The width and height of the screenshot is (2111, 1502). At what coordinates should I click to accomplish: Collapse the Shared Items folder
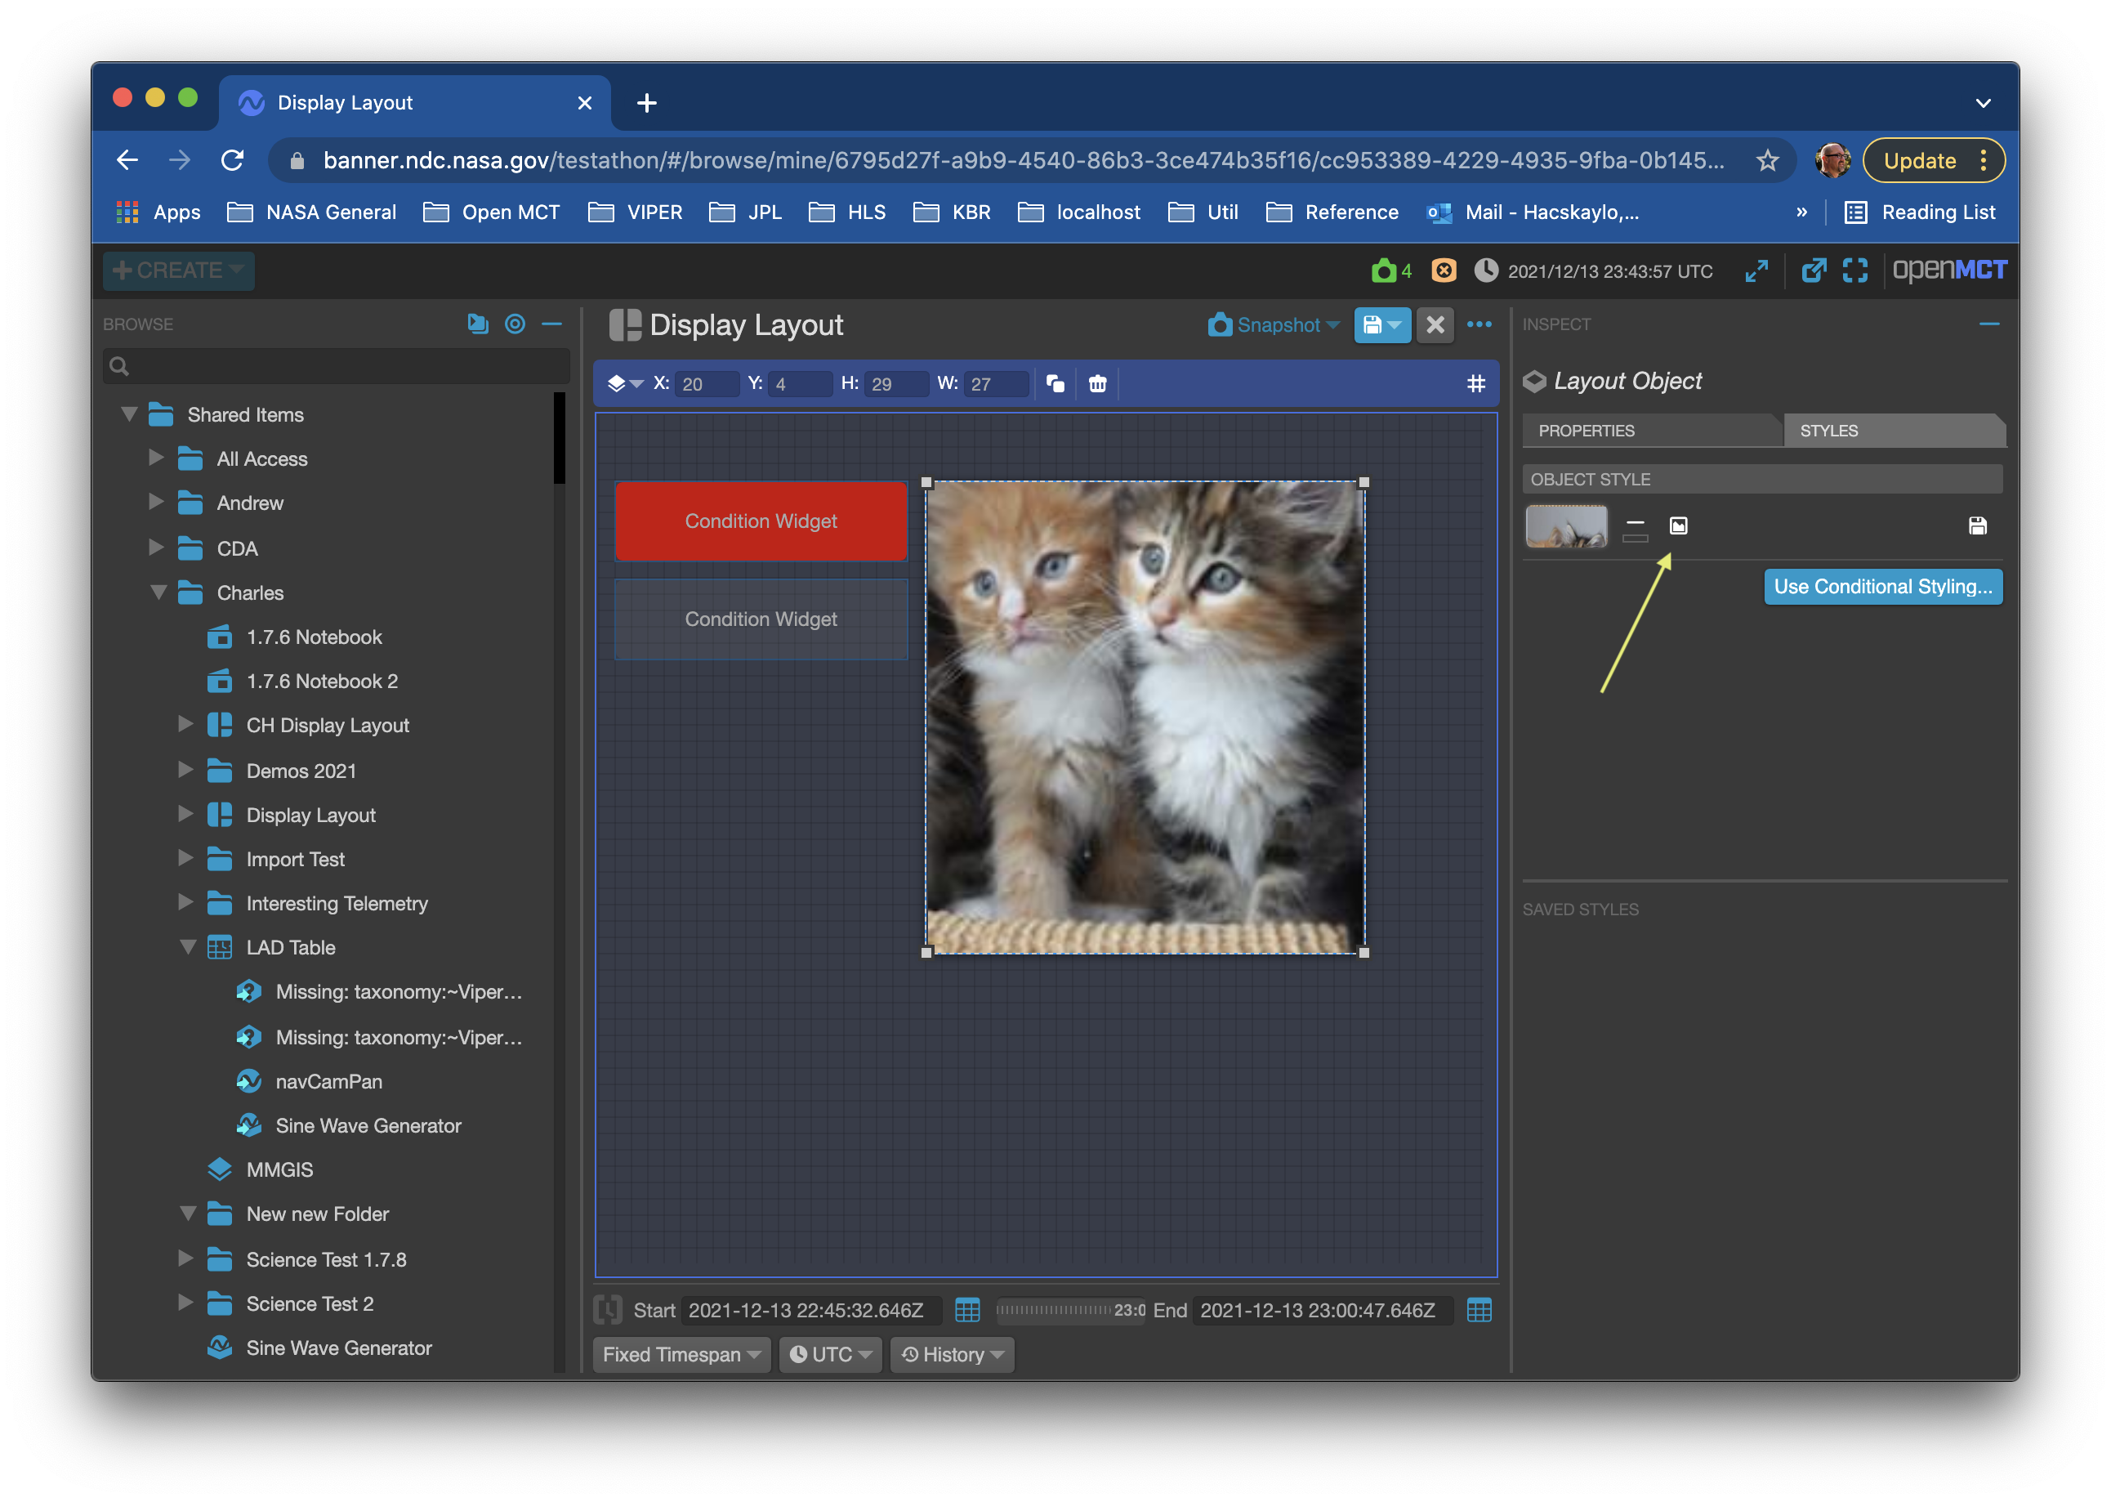(129, 413)
